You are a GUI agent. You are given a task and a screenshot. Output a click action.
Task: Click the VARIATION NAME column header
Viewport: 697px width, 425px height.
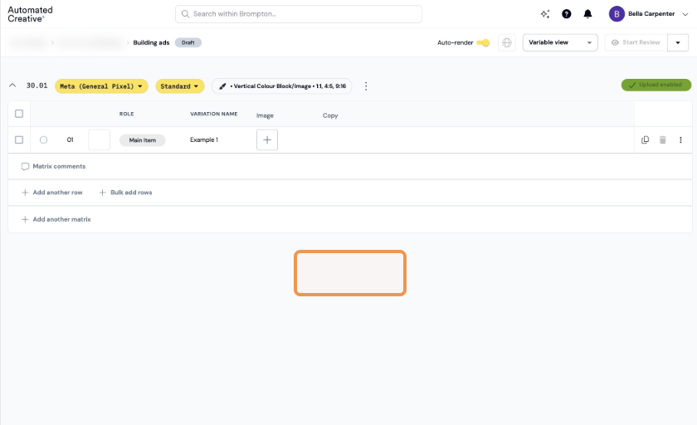pos(214,115)
